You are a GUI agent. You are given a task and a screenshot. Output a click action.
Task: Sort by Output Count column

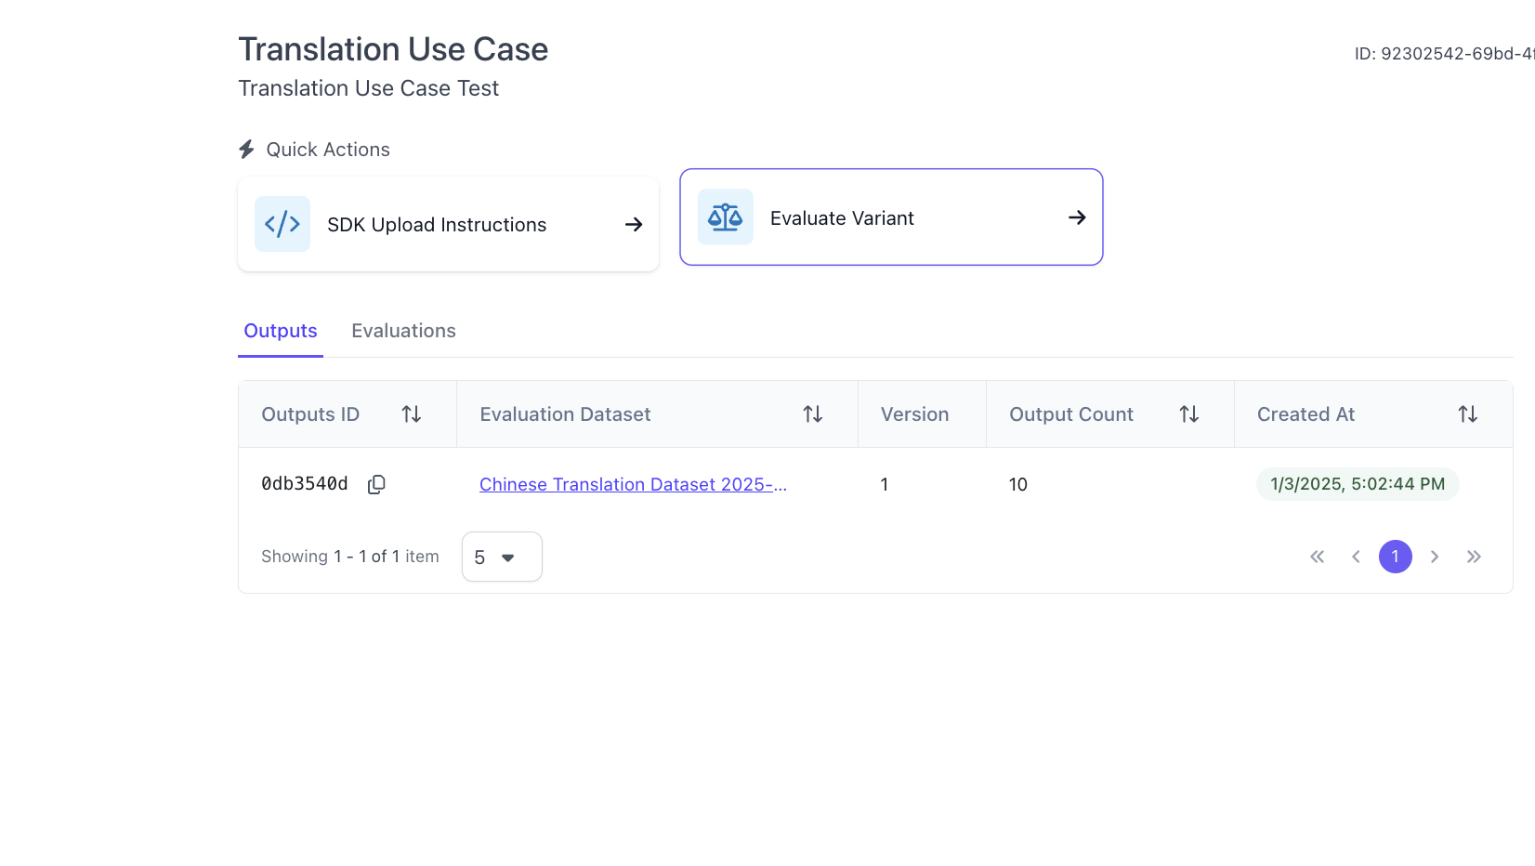pos(1189,414)
